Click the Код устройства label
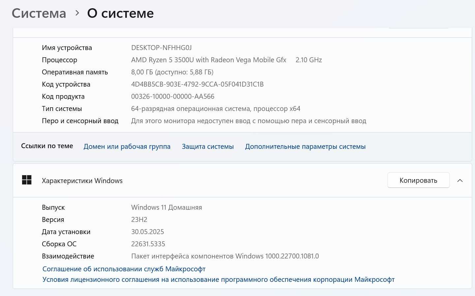Image resolution: width=475 pixels, height=296 pixels. click(66, 84)
